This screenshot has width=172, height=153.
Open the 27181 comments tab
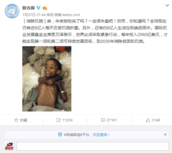[112, 120]
